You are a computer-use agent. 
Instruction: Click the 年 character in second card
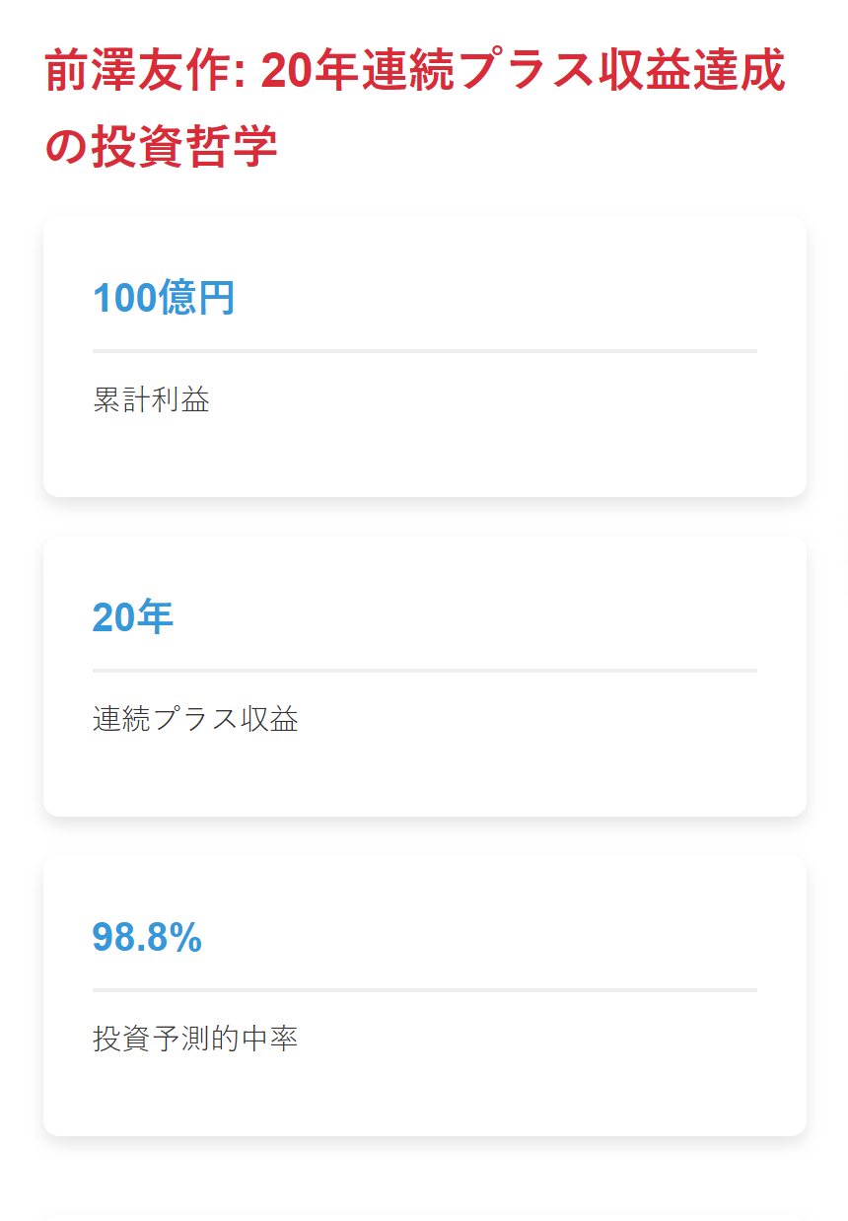pyautogui.click(x=154, y=617)
